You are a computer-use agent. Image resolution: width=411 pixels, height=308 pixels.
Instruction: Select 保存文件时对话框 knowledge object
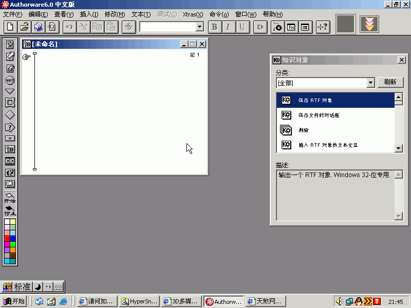[335, 115]
